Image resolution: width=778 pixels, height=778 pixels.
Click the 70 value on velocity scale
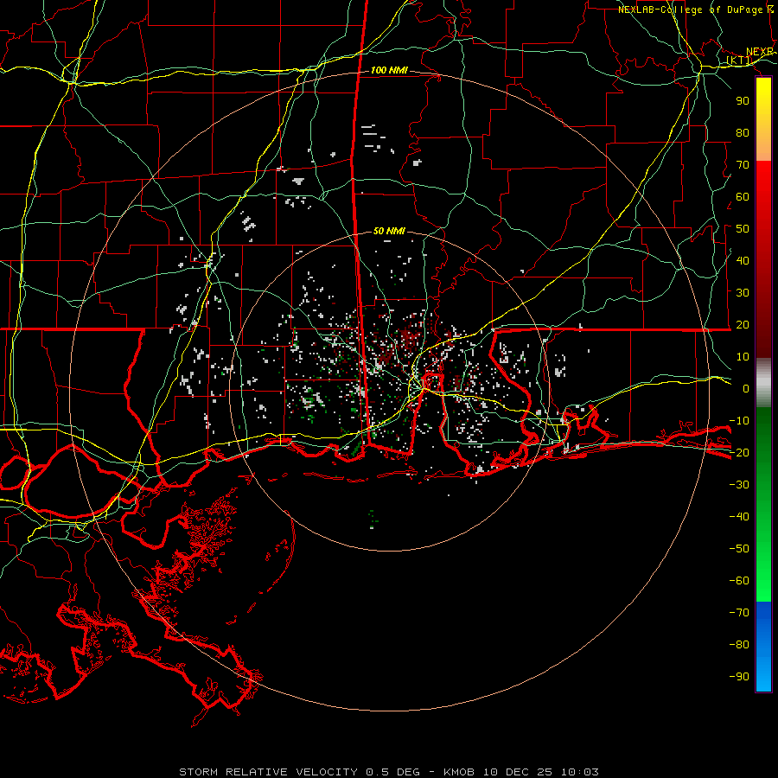[743, 165]
